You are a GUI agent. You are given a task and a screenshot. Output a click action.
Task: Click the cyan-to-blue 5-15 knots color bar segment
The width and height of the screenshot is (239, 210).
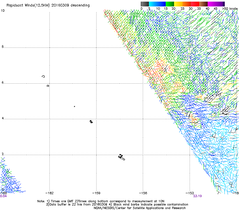(x=157, y=4)
